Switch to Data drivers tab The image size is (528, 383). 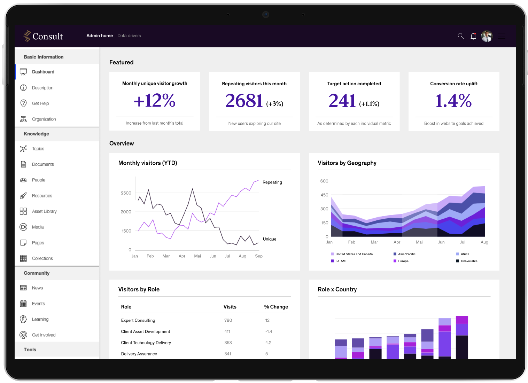[x=129, y=36]
